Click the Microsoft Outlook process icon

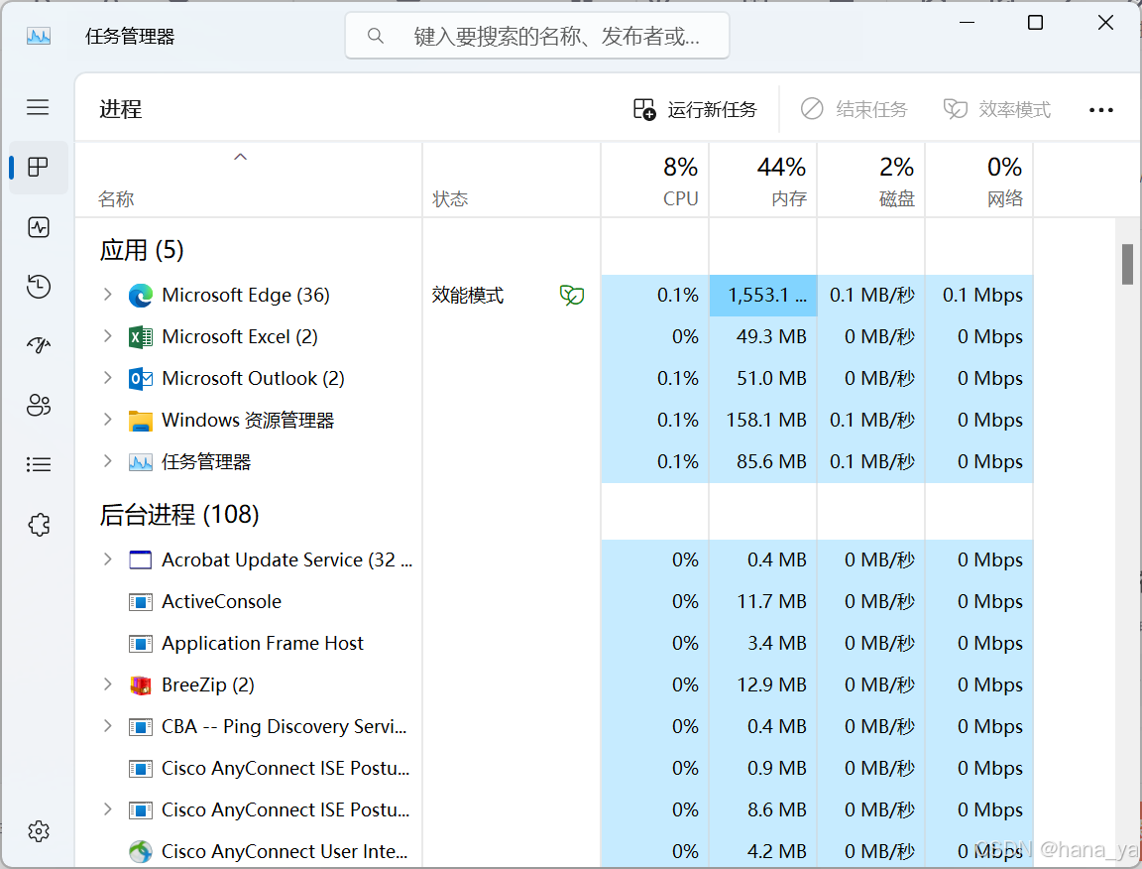[x=140, y=378]
